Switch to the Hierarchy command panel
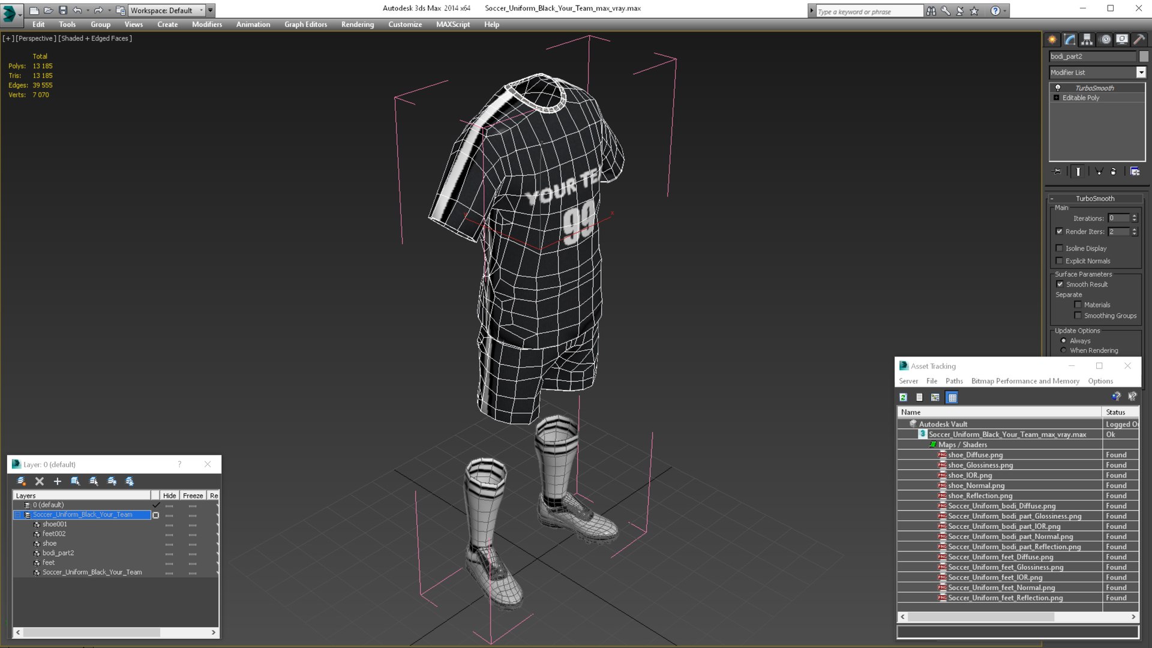1152x648 pixels. 1087,40
